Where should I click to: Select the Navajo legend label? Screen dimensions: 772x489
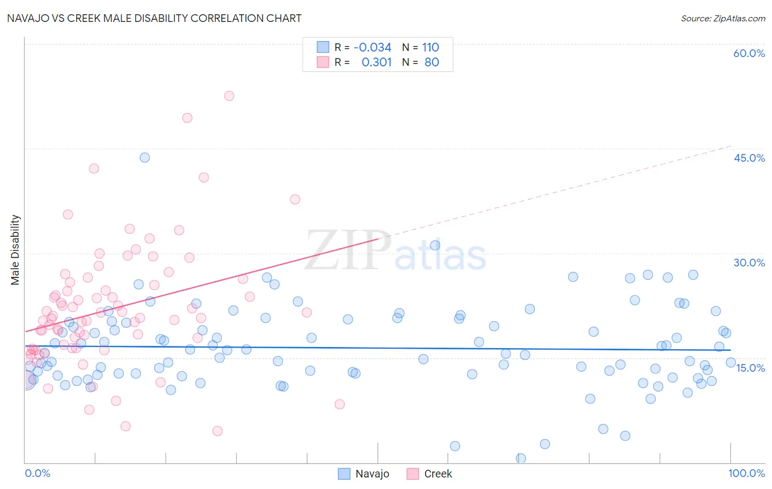coord(372,474)
